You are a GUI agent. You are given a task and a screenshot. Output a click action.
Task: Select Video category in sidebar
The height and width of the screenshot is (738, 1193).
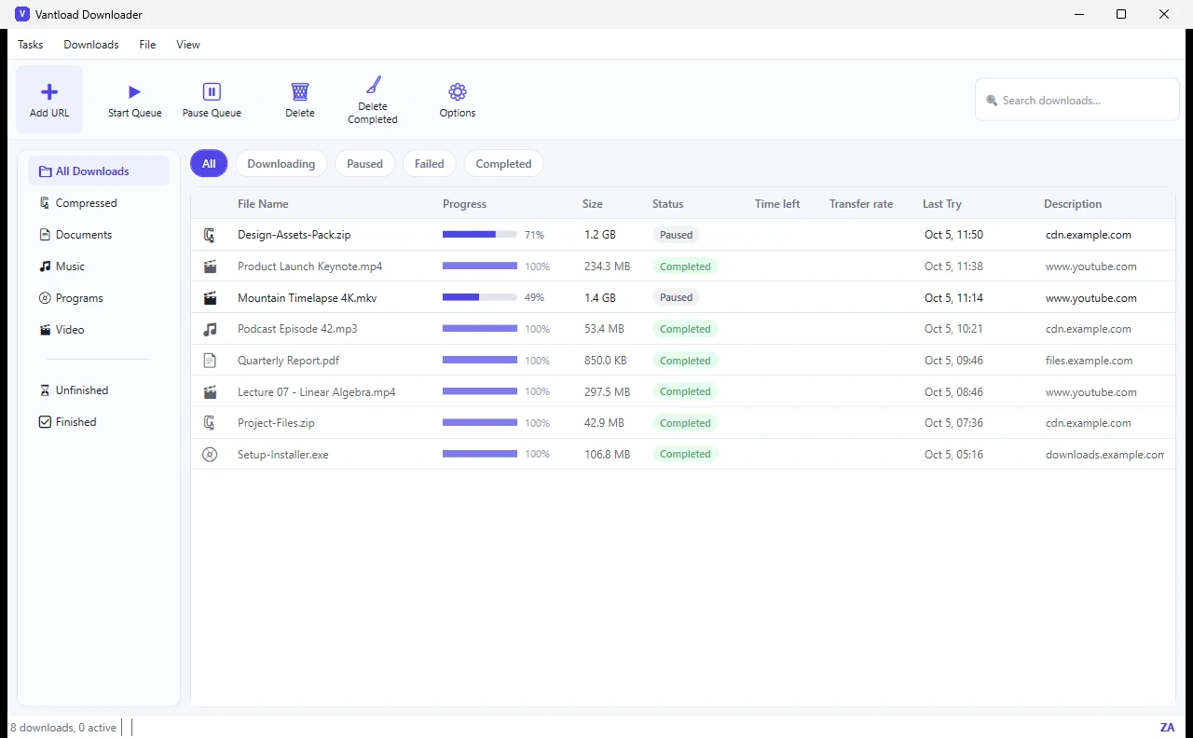99,330
